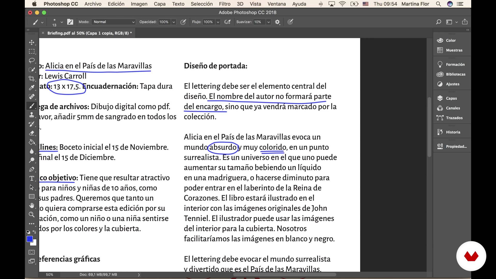Swap foreground and background colors
The width and height of the screenshot is (496, 279).
coord(34,232)
